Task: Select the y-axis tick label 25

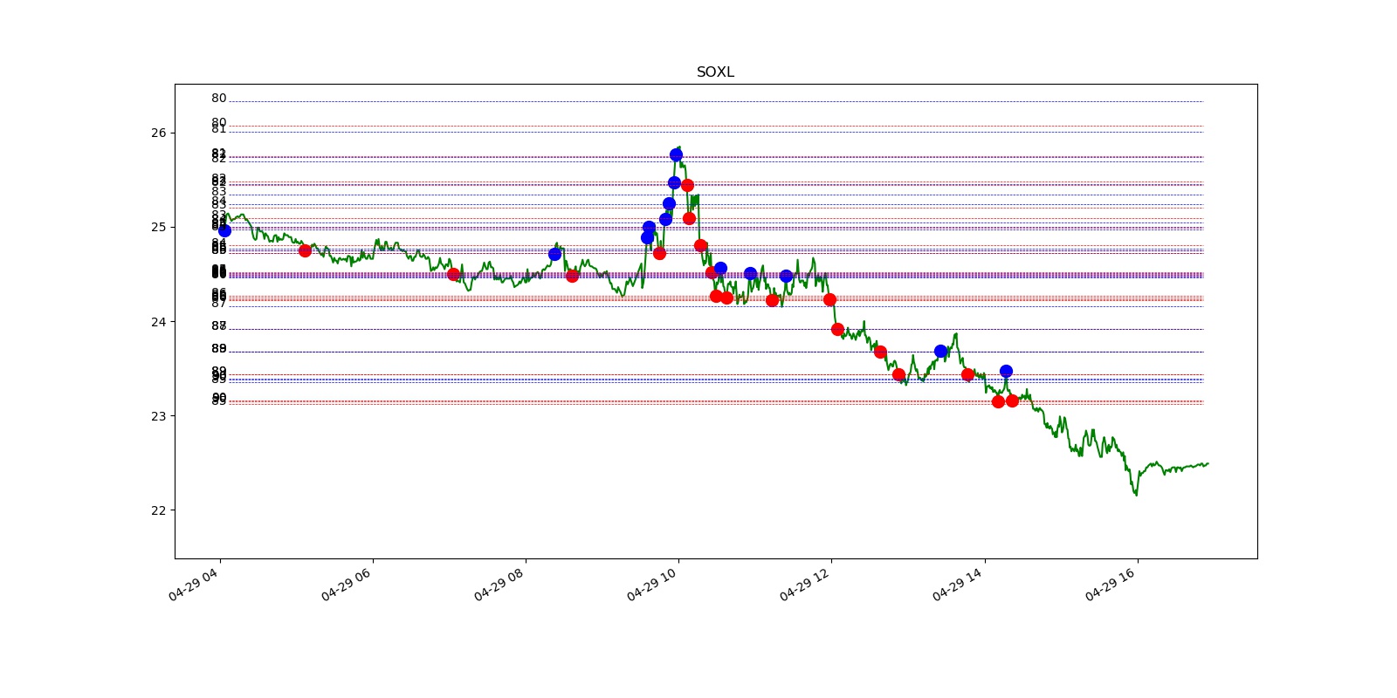Action: (158, 227)
